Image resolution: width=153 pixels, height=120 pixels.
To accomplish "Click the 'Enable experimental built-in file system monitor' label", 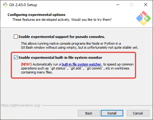I will [60, 58].
